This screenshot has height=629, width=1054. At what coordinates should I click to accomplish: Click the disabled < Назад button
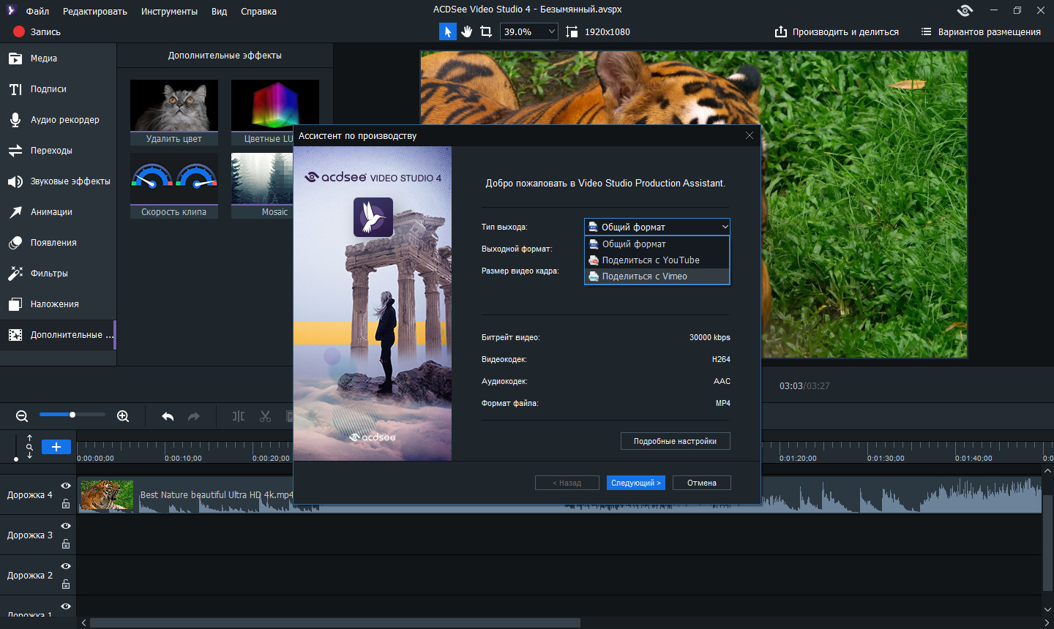coord(567,483)
